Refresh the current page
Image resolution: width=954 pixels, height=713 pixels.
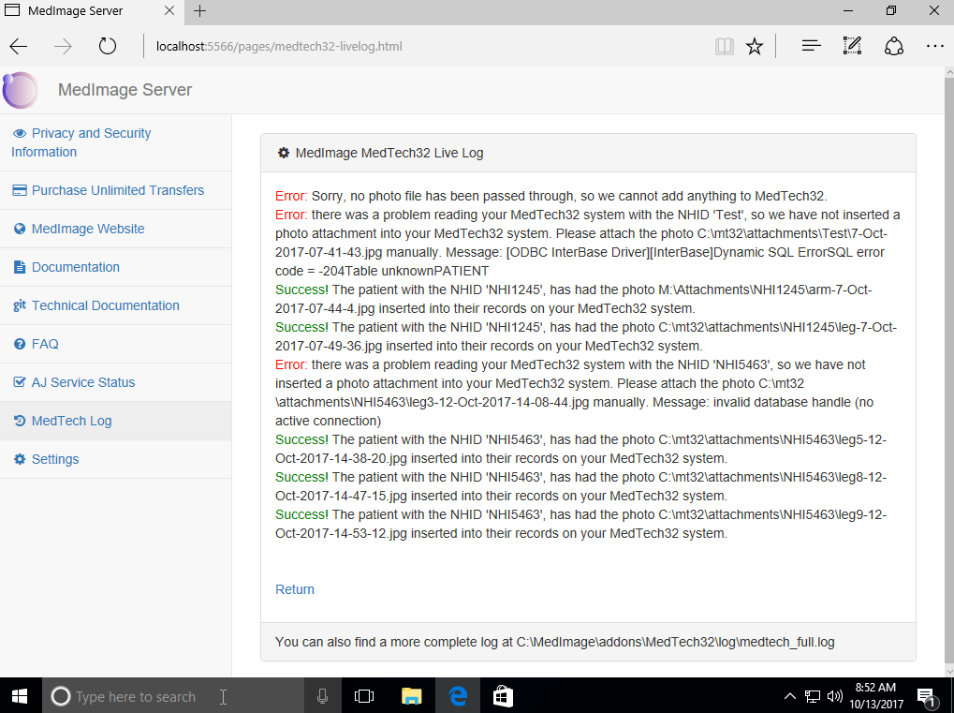click(107, 46)
